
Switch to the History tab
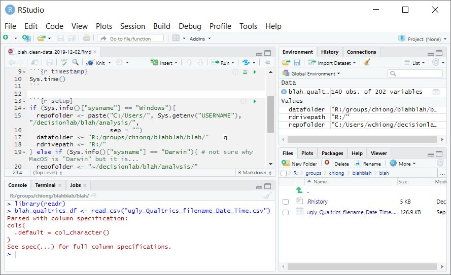330,52
